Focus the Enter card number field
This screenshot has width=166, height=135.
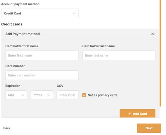point(42,75)
